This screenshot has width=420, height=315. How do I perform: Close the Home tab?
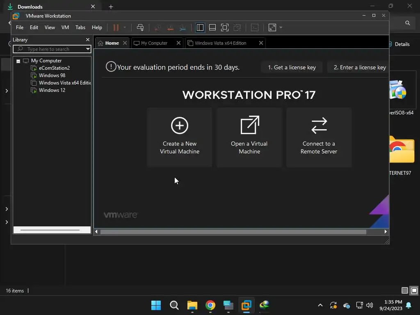click(x=125, y=43)
